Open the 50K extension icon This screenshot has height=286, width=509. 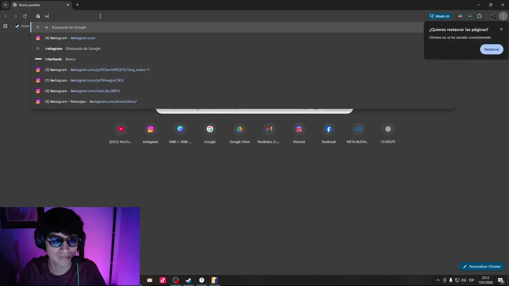coord(470,16)
